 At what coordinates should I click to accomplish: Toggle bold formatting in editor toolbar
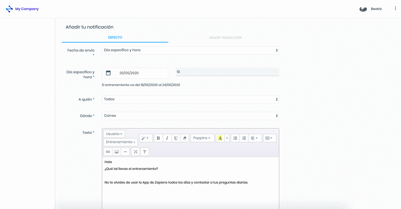pos(158,138)
